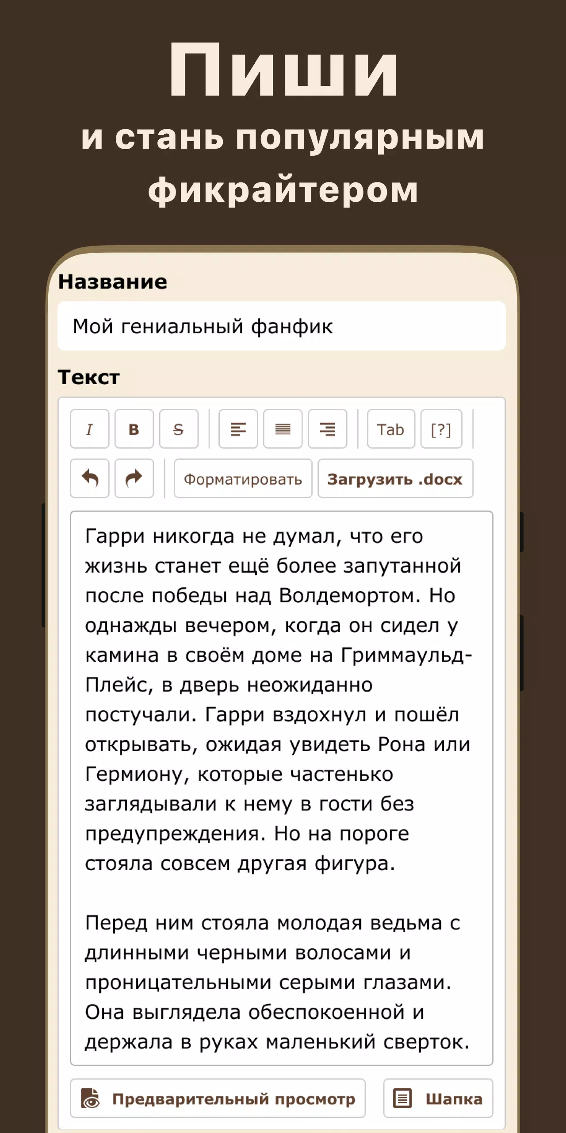Click the Шапка document icon
Screen dimensions: 566x1133
click(402, 1098)
